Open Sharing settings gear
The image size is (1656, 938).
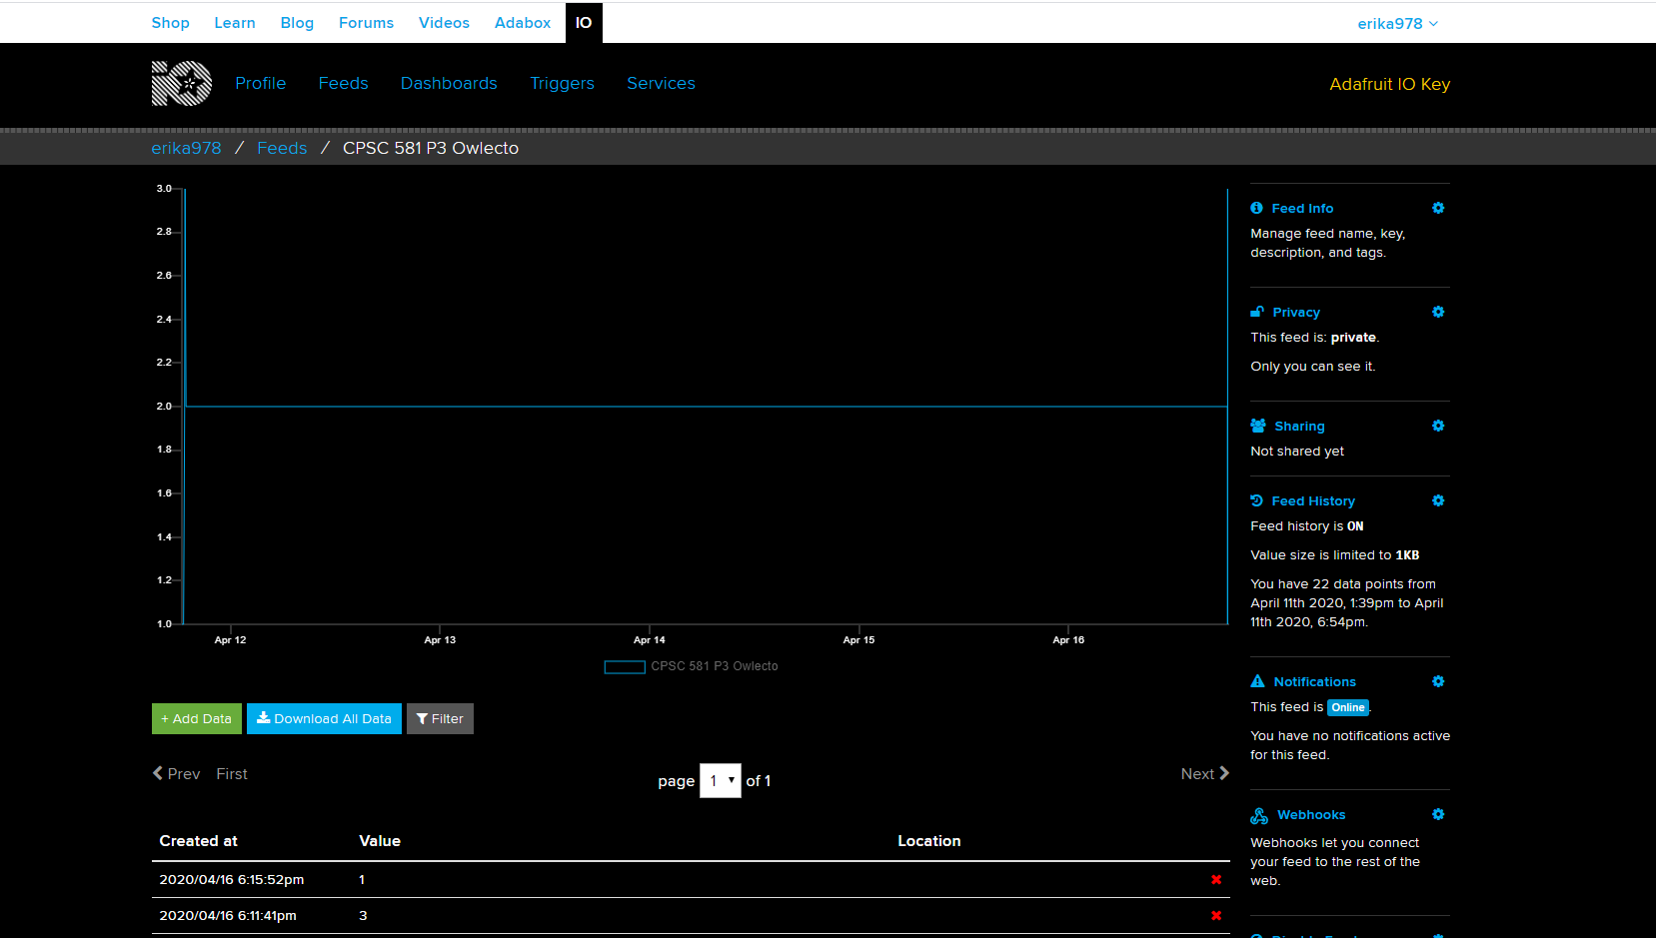(x=1437, y=426)
